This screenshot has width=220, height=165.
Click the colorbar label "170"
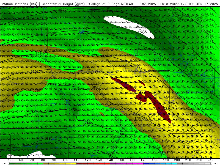[143, 160]
